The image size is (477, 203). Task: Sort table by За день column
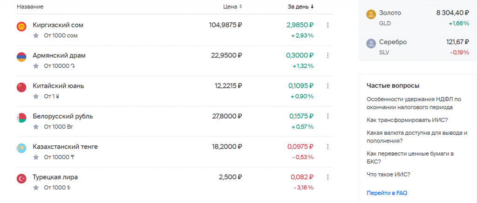point(301,7)
